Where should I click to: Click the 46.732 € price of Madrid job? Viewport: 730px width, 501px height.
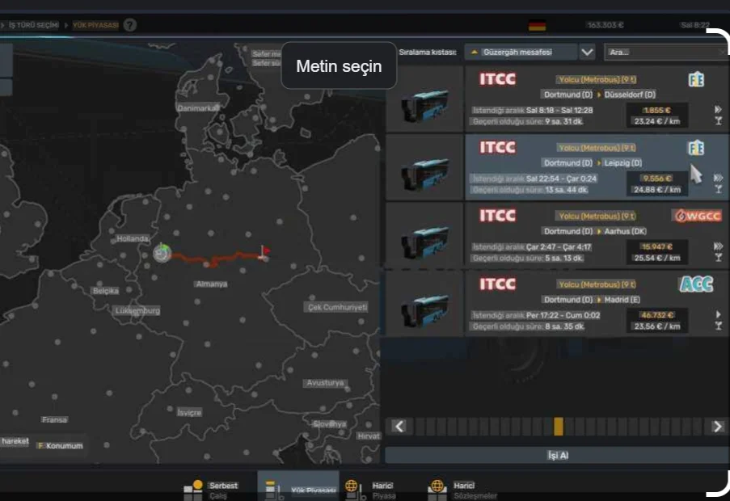(657, 315)
